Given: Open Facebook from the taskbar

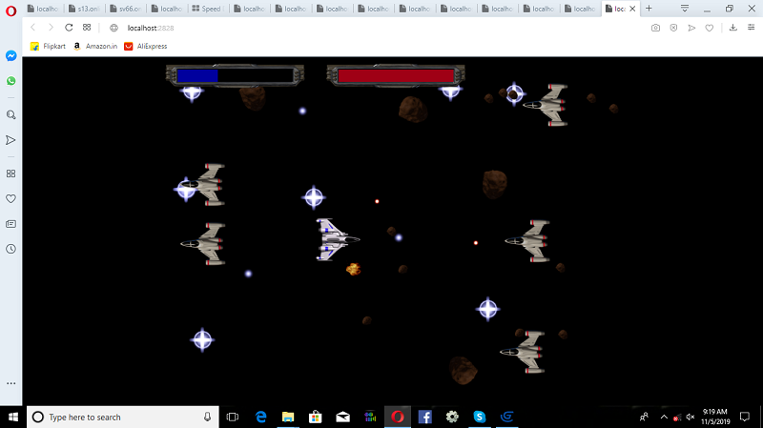Looking at the screenshot, I should tap(424, 417).
